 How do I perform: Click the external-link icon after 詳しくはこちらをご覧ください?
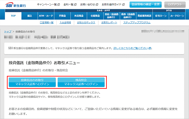click(150, 48)
